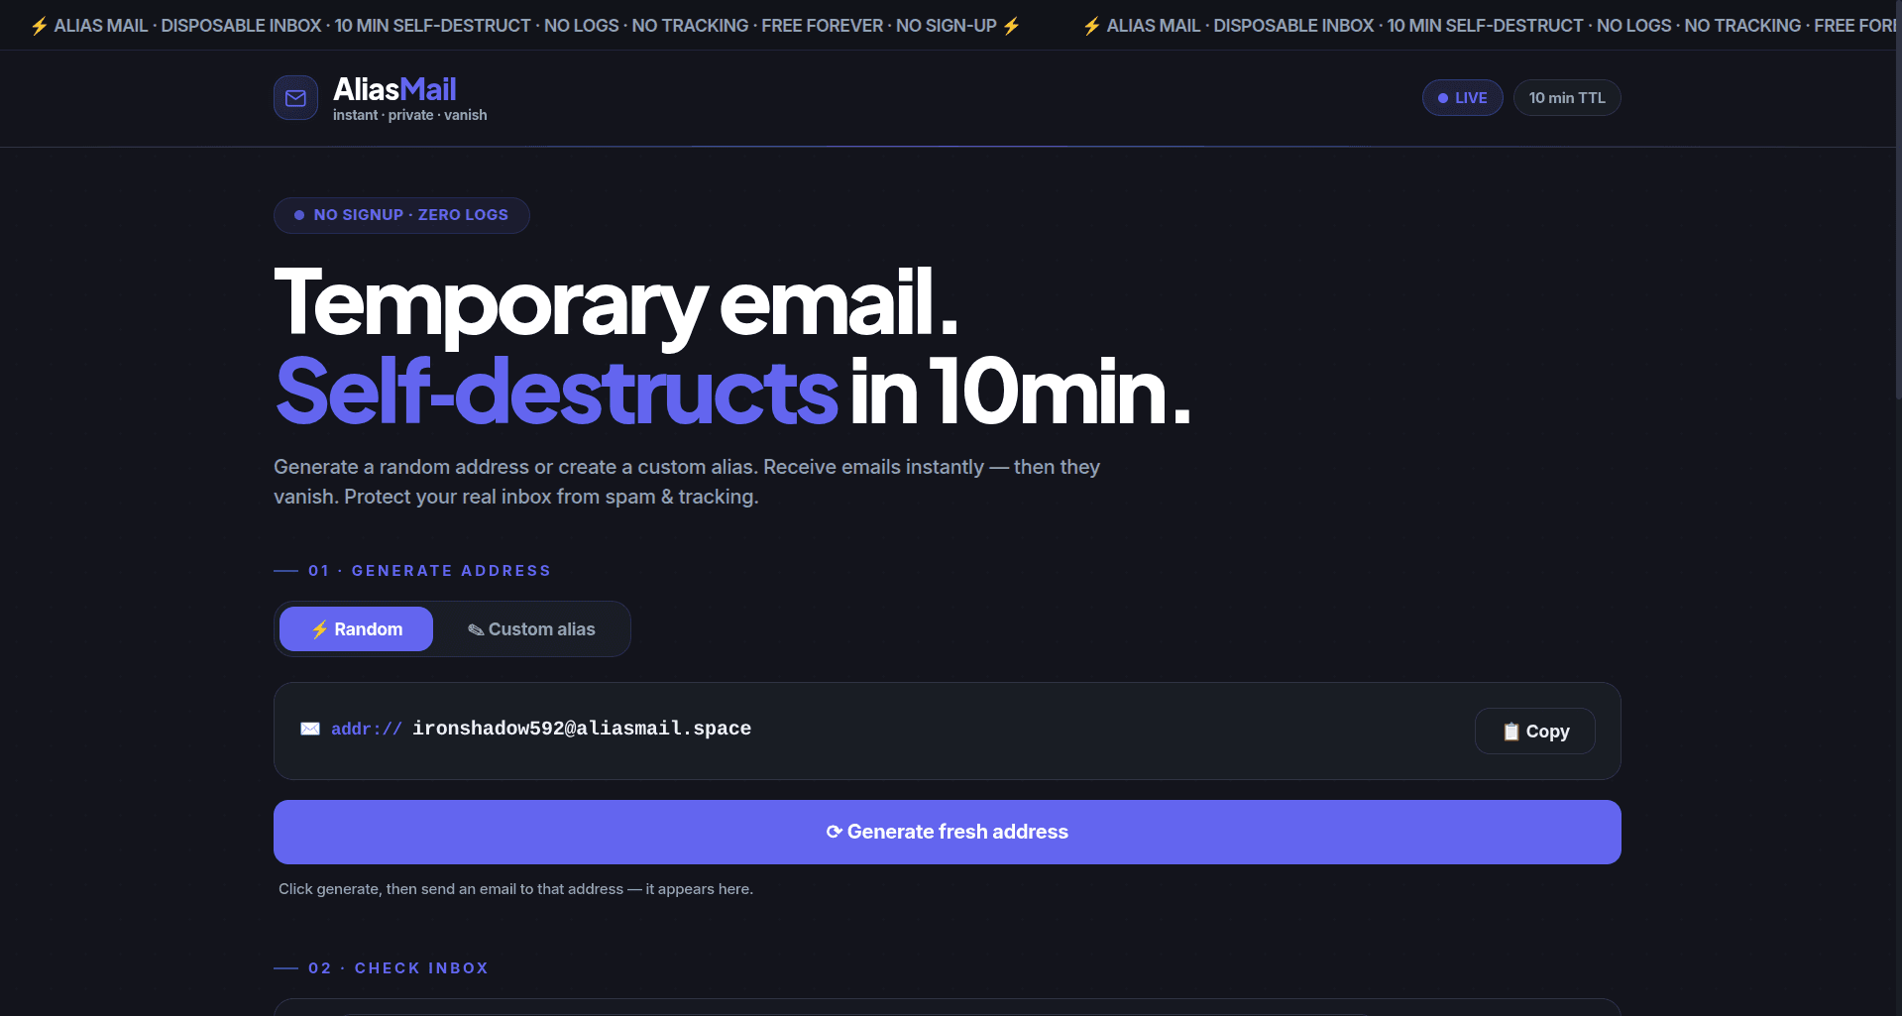Image resolution: width=1902 pixels, height=1016 pixels.
Task: Click the 10 min TTL badge
Action: [x=1566, y=98]
